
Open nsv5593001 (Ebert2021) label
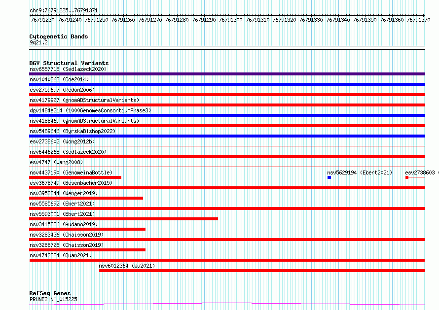62,214
